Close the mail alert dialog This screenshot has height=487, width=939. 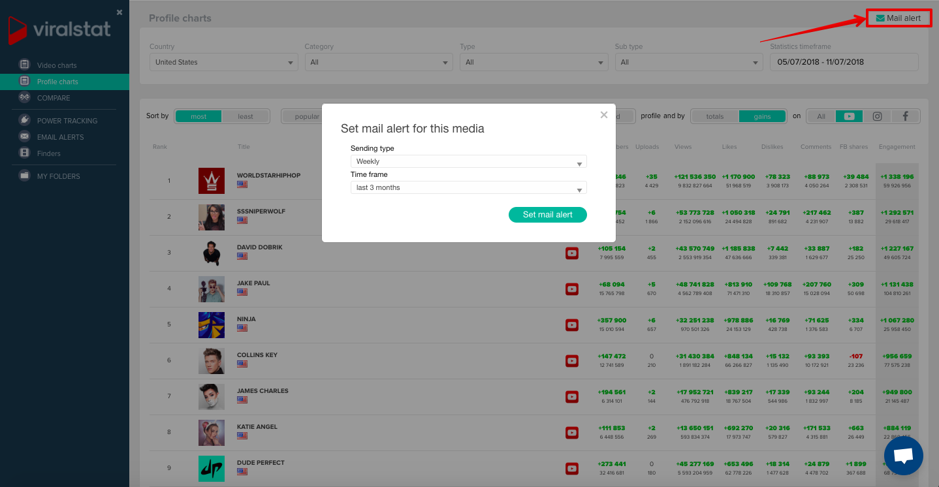(x=604, y=115)
